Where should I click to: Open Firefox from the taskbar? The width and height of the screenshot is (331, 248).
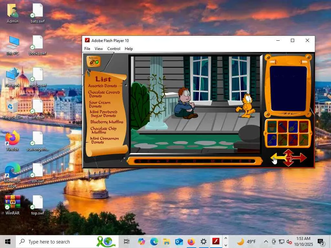(191, 242)
